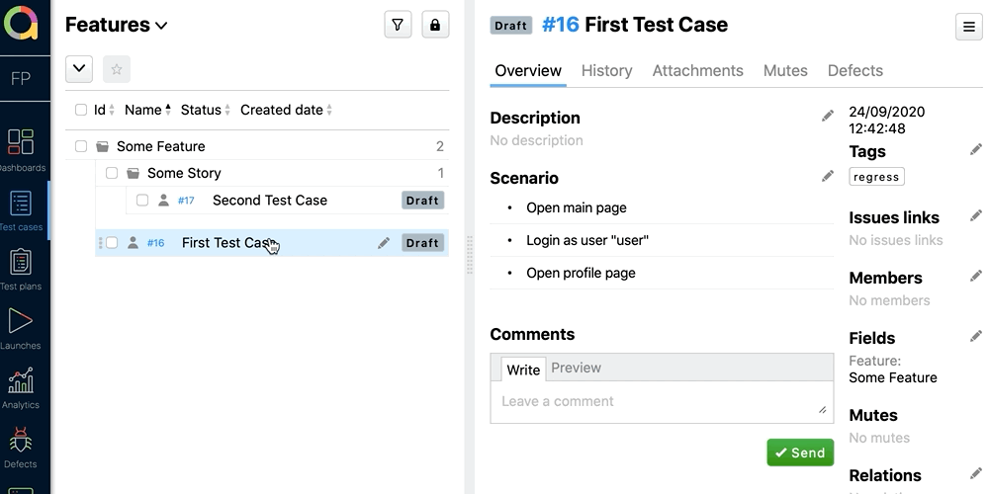Viewport: 989px width, 494px height.
Task: Open the filter icon in the Features panel
Action: (x=398, y=26)
